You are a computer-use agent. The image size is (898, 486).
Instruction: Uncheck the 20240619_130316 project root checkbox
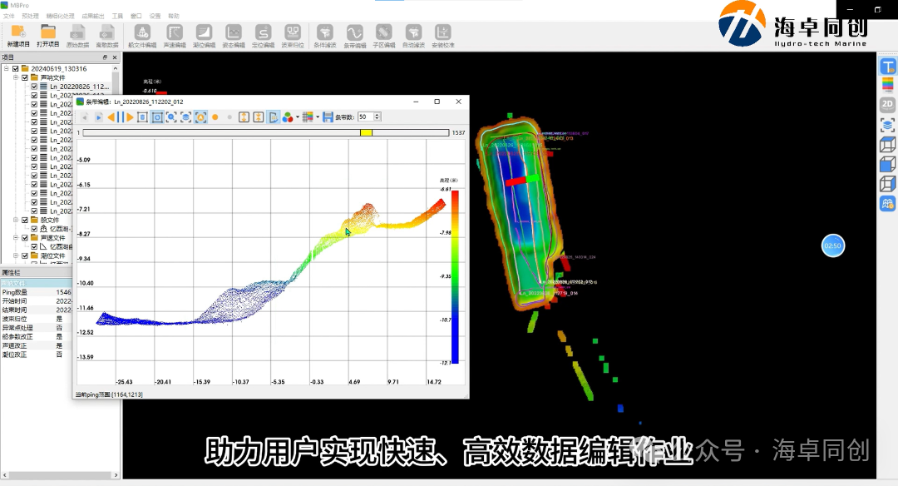coord(15,68)
